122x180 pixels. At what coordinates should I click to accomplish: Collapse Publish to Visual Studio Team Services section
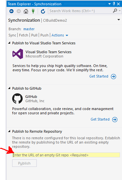9,43
